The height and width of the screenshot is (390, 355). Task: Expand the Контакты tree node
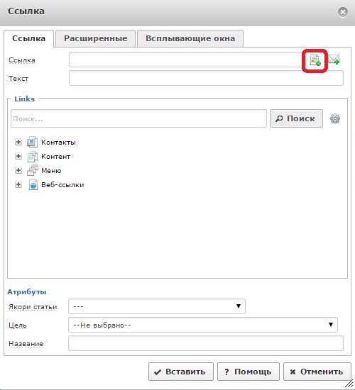tap(18, 142)
